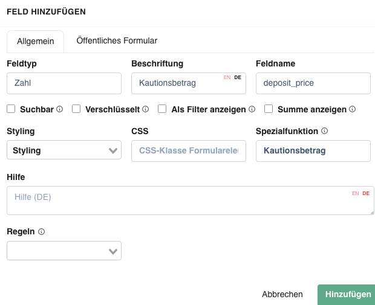Open the Spezialfunktion Kautionsbetrag selector

click(x=313, y=151)
